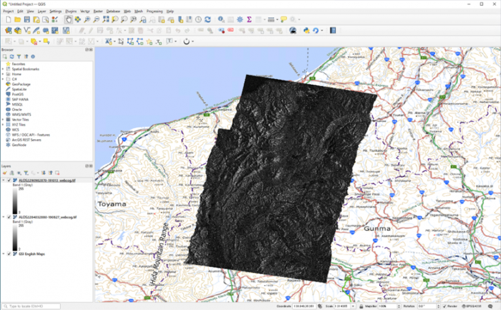Click the Pan Map to Selection icon

[78, 20]
